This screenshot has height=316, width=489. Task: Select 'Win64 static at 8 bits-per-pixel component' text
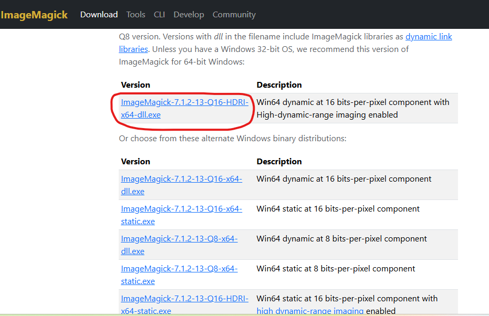point(336,269)
